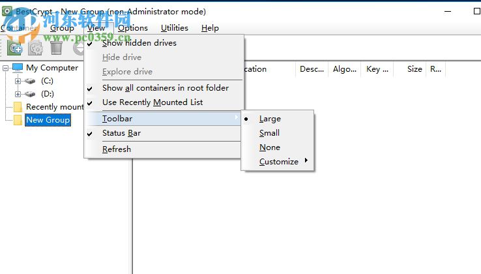The image size is (481, 274).
Task: Sort by the Desc... column header
Action: pyautogui.click(x=312, y=69)
